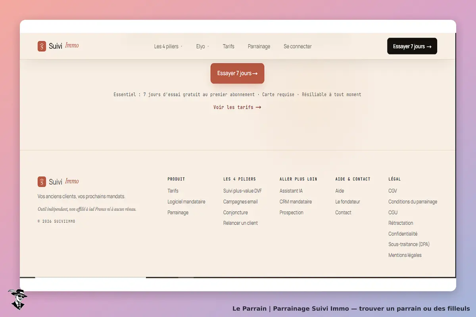Open Contact footer link

343,212
